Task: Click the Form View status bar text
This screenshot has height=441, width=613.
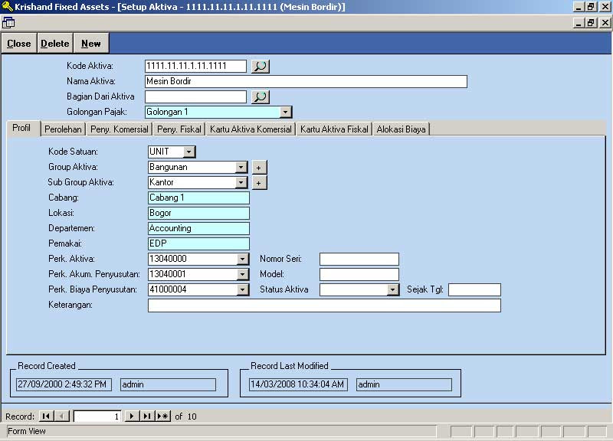Action: coord(27,431)
